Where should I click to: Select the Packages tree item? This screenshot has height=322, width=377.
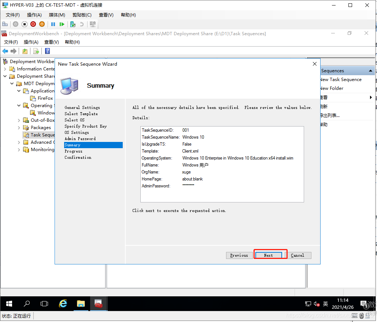(37, 128)
